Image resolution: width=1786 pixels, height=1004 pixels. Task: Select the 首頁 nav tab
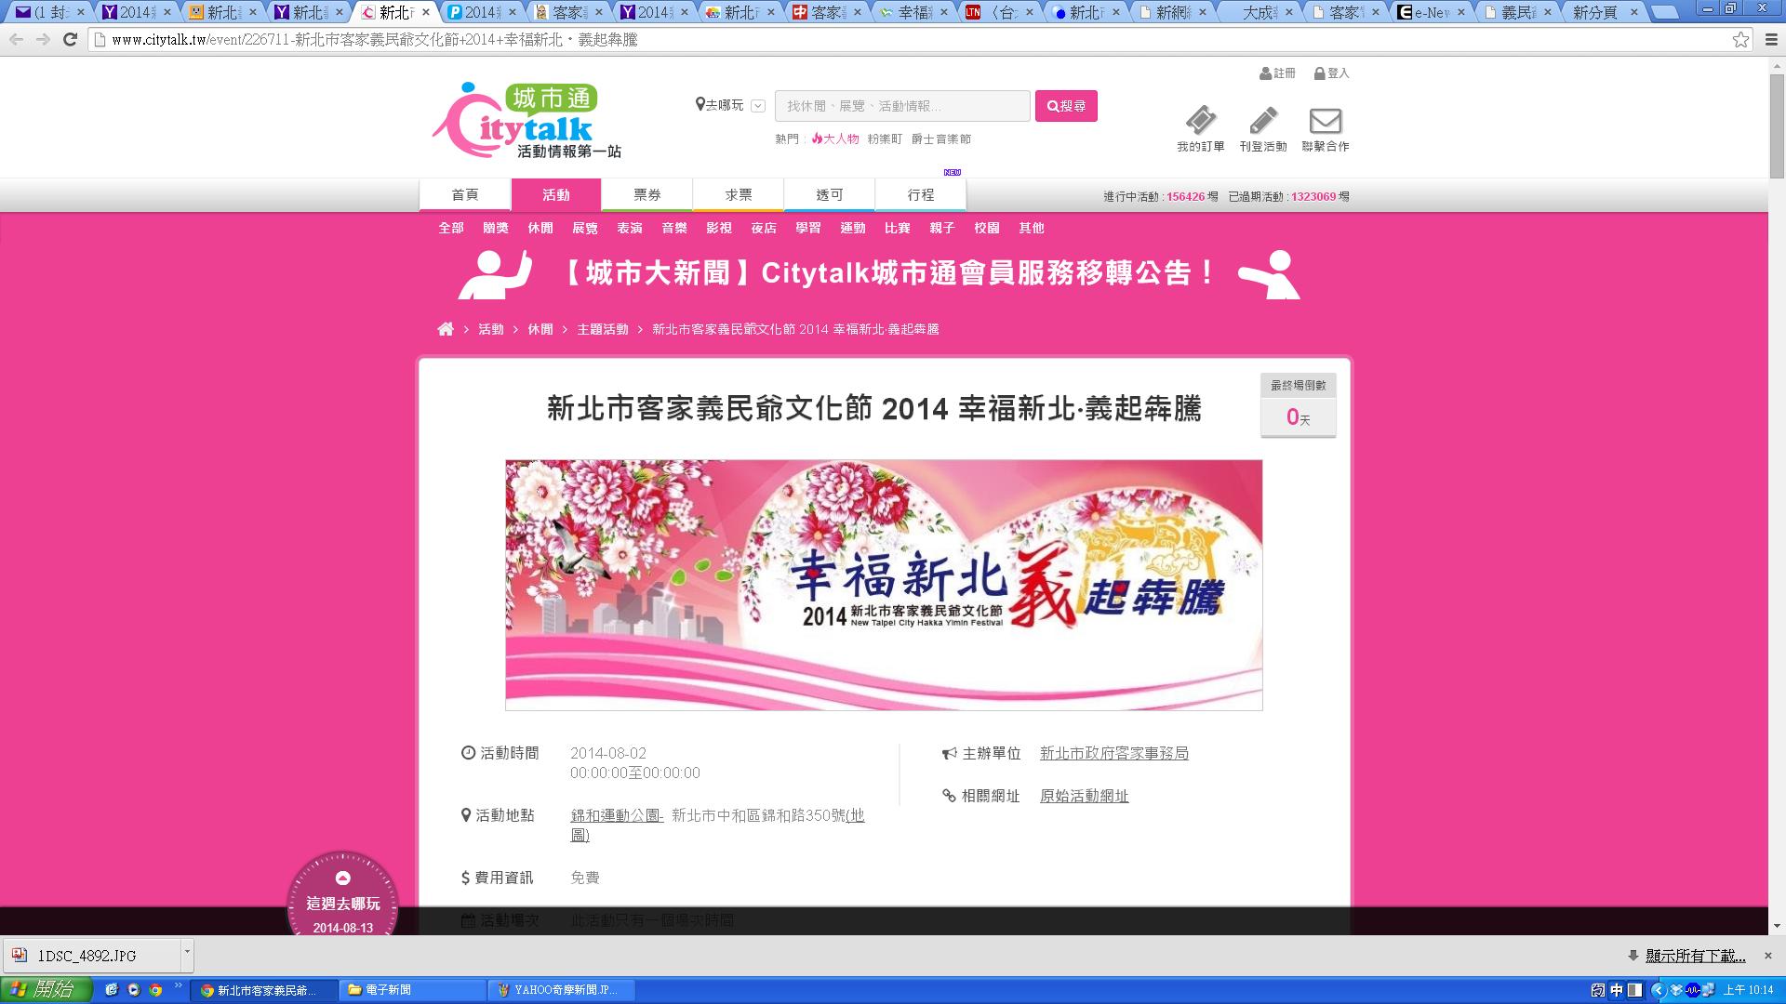[465, 195]
